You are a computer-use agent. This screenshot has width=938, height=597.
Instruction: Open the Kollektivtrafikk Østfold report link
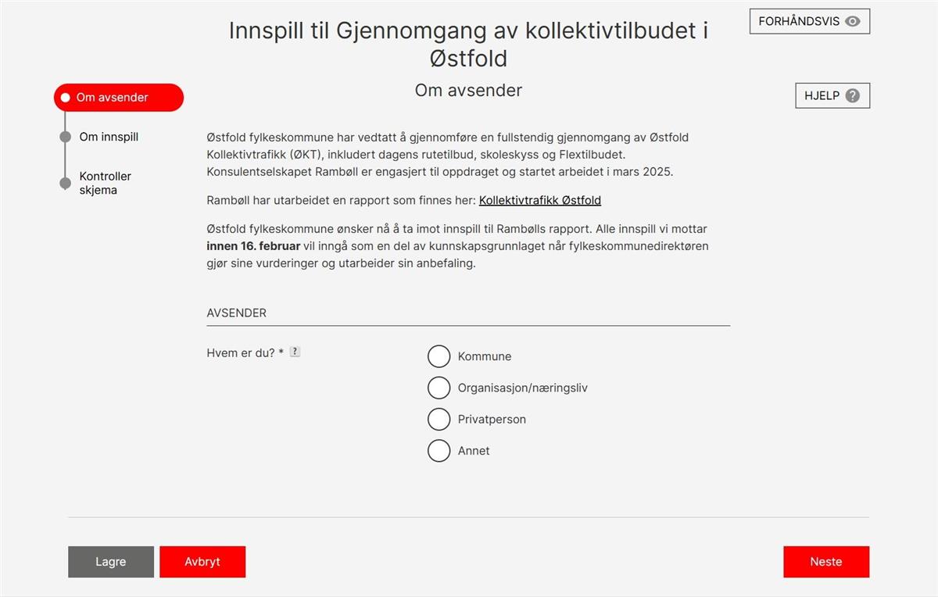pyautogui.click(x=540, y=200)
